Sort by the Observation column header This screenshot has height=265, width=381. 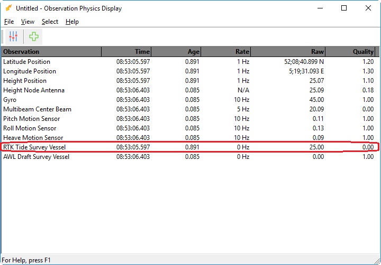[x=51, y=52]
